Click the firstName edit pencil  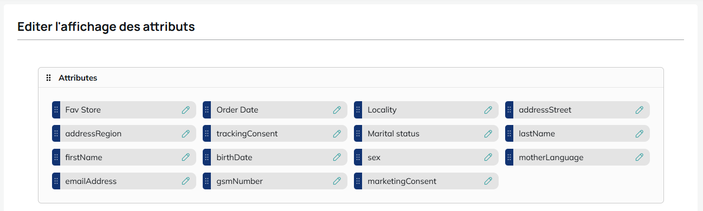coord(186,157)
